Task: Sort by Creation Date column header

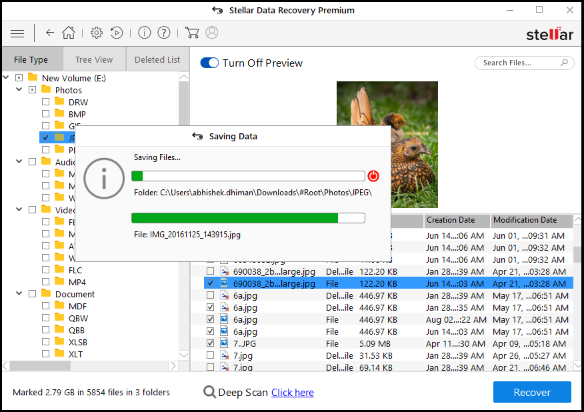Action: coord(457,220)
